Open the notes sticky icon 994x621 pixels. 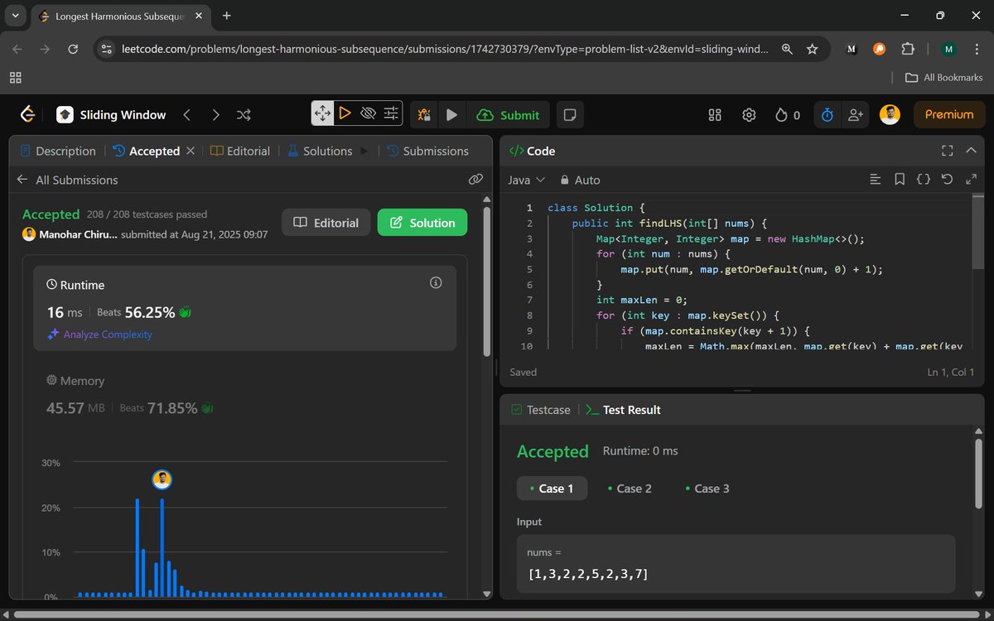(x=568, y=115)
